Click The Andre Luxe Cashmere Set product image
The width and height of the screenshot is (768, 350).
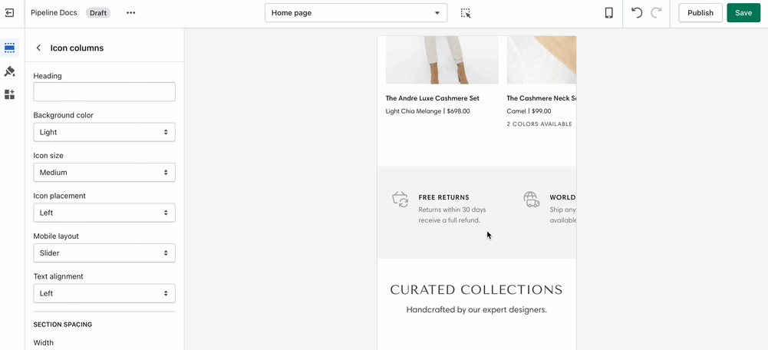click(x=442, y=60)
